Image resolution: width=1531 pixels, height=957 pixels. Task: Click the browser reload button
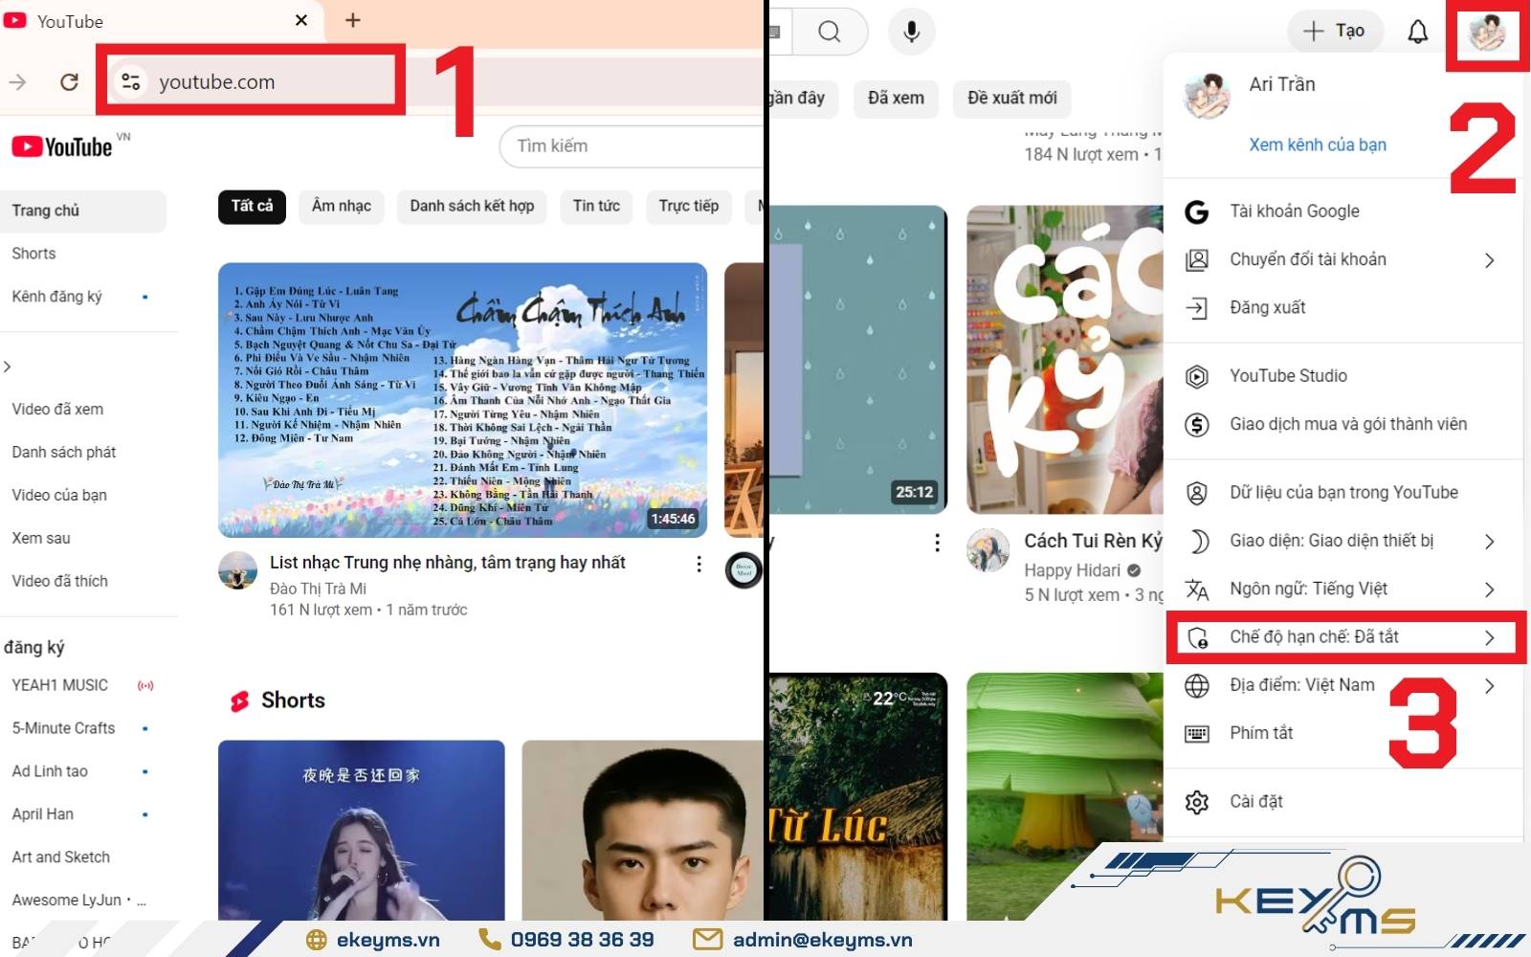(x=69, y=82)
